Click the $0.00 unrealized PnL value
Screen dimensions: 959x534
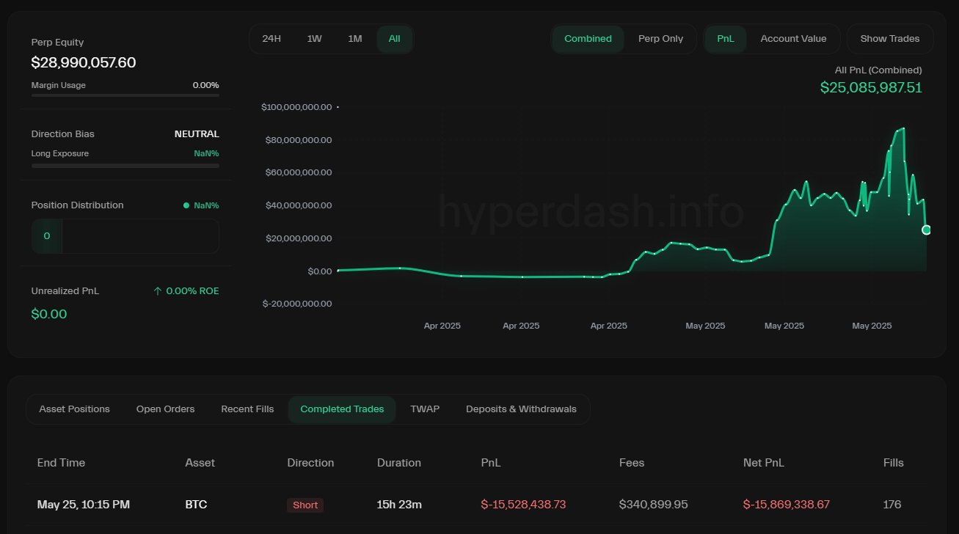pos(49,314)
